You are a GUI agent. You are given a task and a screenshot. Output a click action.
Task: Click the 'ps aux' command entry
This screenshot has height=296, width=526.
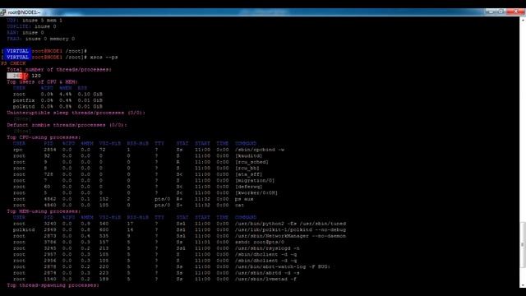[244, 199]
